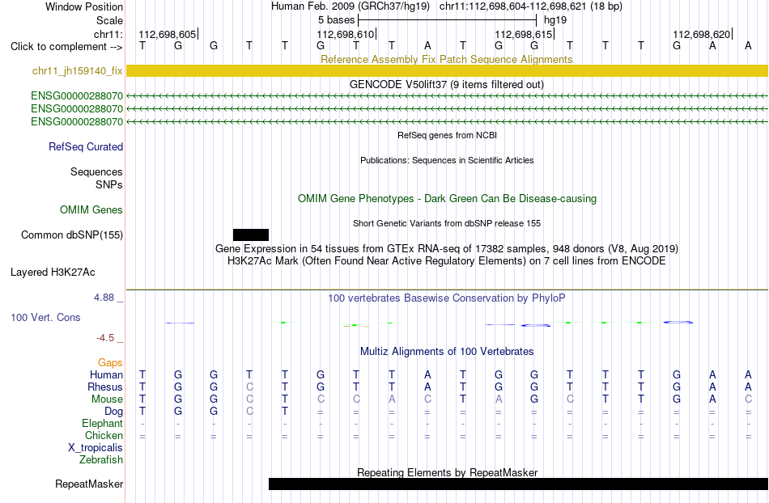Image resolution: width=769 pixels, height=503 pixels.
Task: Click the GENCODE V50lift37 track title
Action: [x=447, y=84]
